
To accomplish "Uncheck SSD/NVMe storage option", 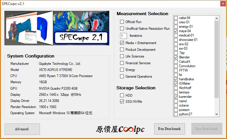I will point(122,101).
